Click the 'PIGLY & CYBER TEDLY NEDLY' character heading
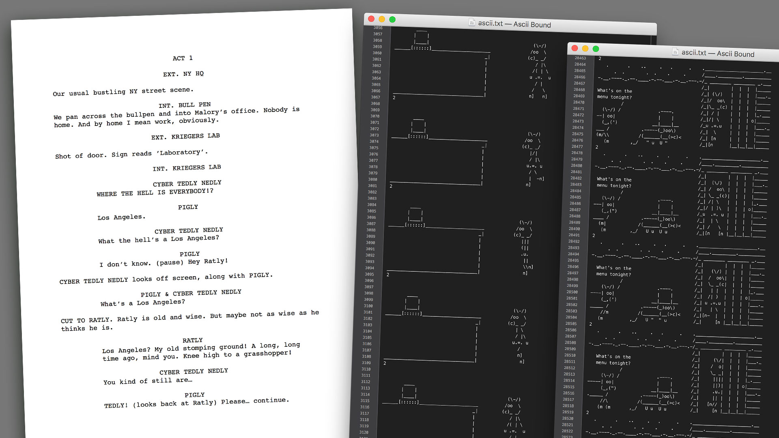This screenshot has height=438, width=779. [x=191, y=293]
